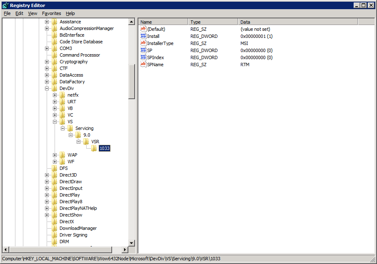Click tree scrollbar down arrow

[x=132, y=243]
